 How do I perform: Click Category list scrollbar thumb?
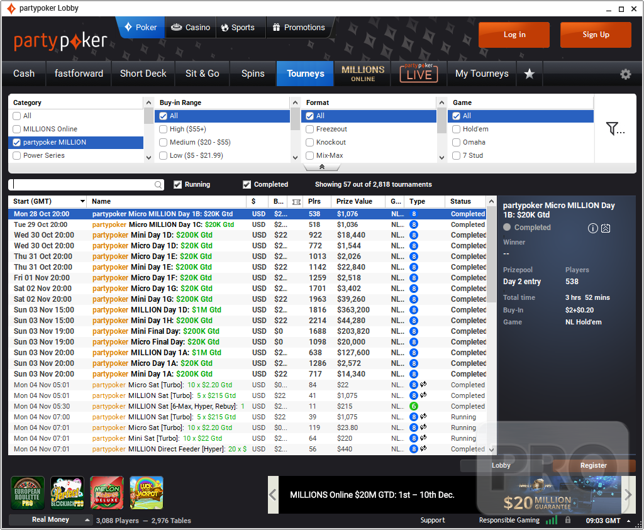pyautogui.click(x=148, y=116)
